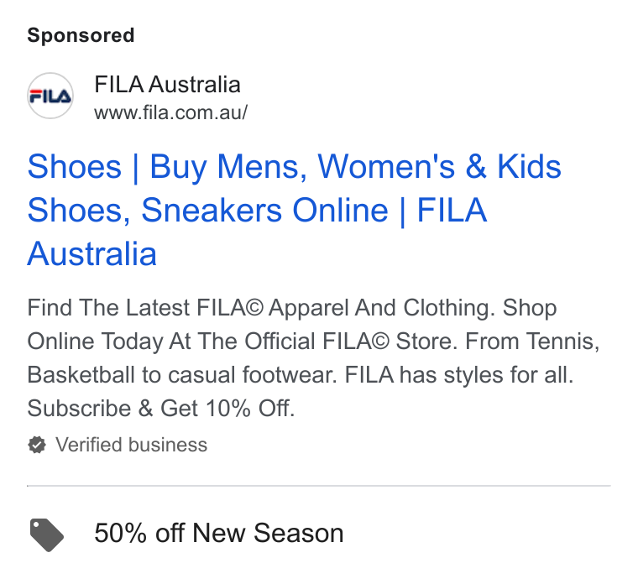
Task: Click the FILA Australia advertiser name
Action: [x=167, y=85]
